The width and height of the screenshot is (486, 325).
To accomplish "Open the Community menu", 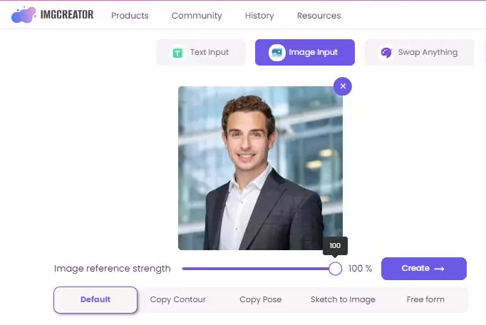I will 197,16.
